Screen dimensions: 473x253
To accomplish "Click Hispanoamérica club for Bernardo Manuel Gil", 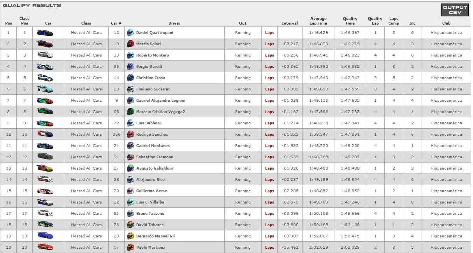I will click(446, 236).
